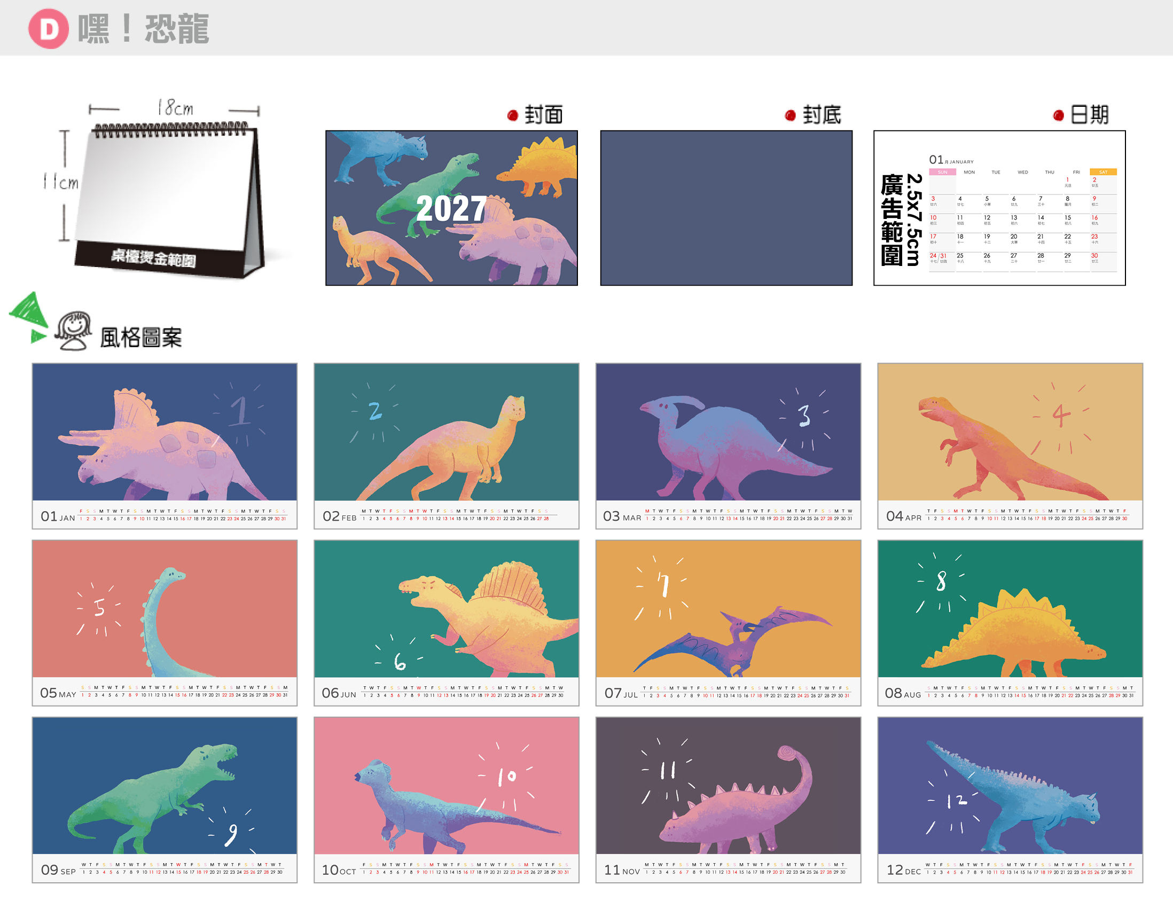Open the 09 SEP green T-rex page

[x=165, y=800]
